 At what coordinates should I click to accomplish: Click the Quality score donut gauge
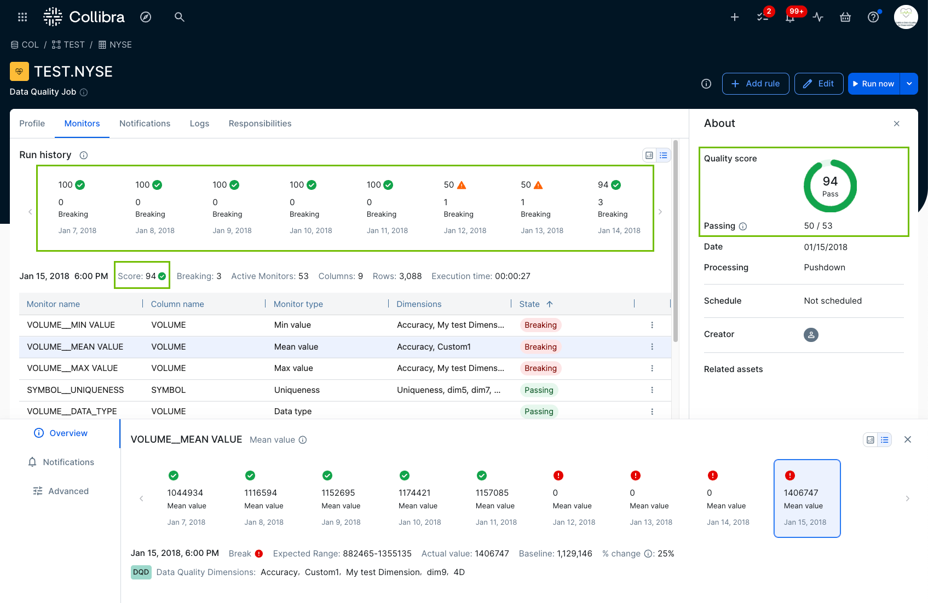[x=830, y=186]
